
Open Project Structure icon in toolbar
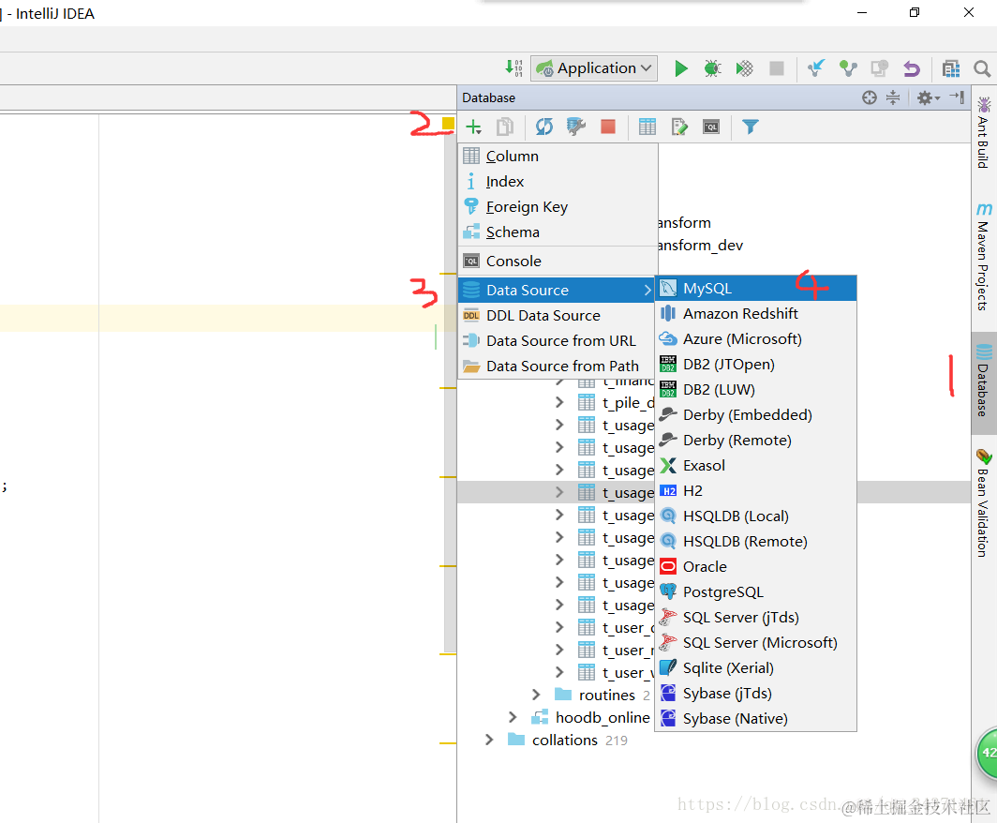coord(951,68)
